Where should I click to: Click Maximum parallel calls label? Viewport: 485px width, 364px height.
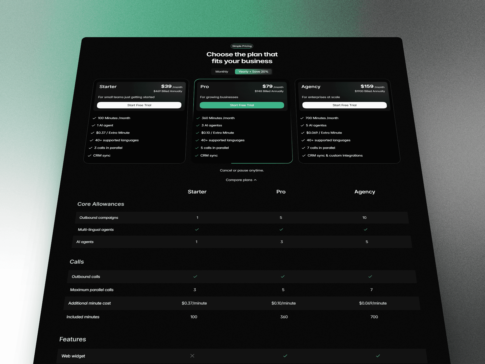coord(92,290)
